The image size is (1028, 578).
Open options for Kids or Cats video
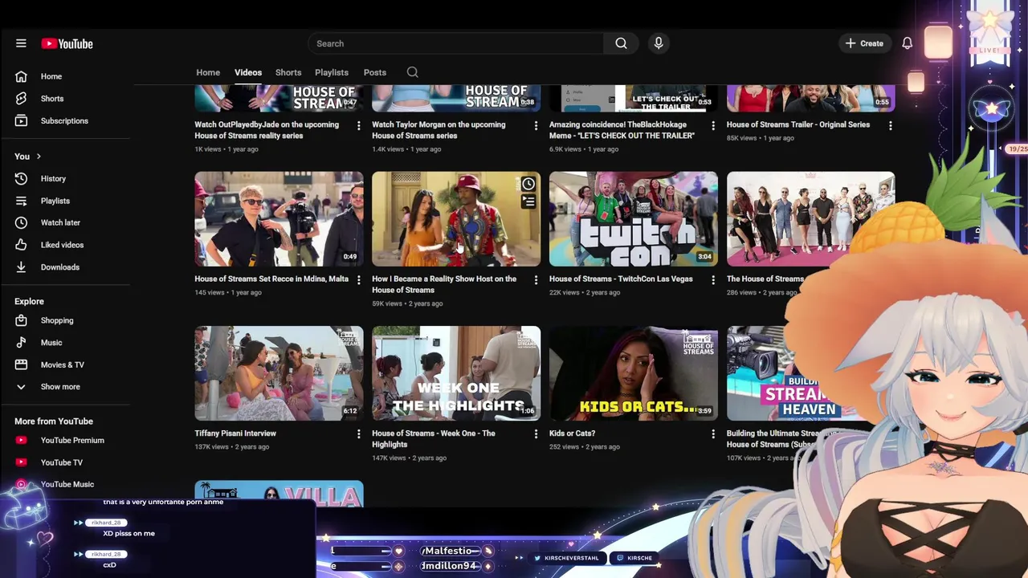tap(712, 433)
